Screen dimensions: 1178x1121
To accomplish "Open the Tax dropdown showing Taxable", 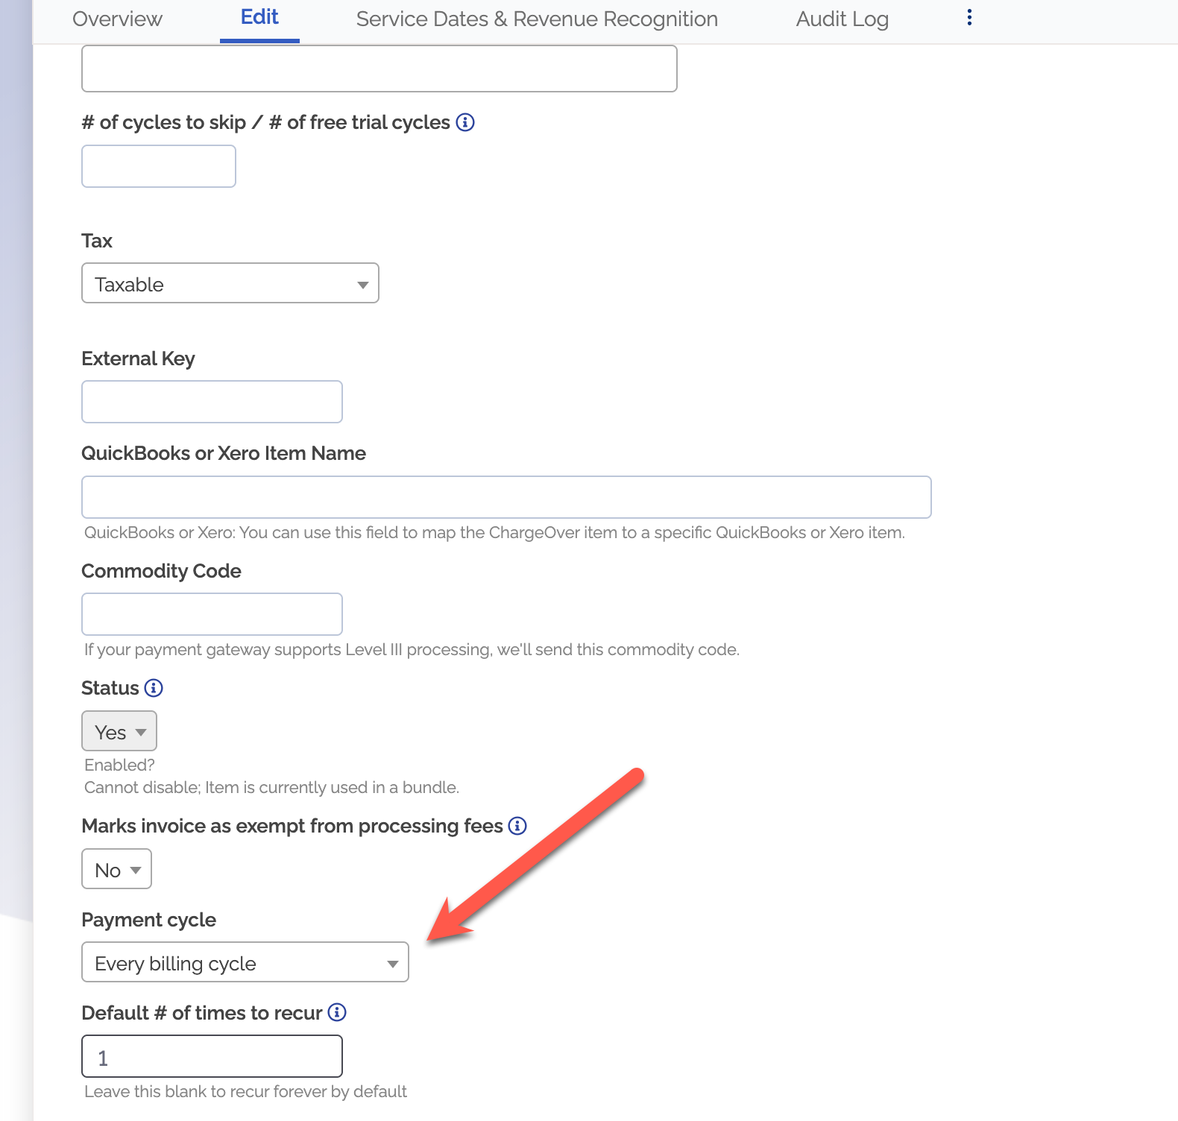I will pos(230,284).
